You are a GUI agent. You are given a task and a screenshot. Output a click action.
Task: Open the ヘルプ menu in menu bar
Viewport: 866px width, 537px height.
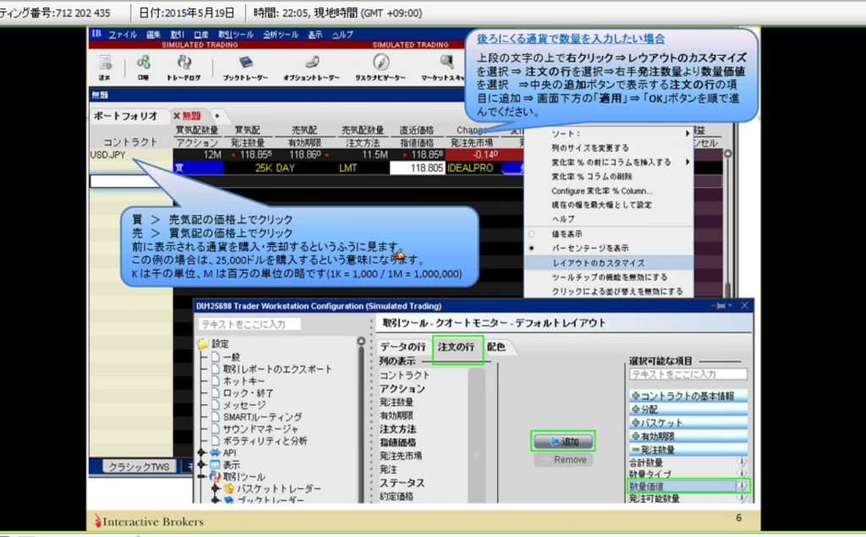click(343, 35)
